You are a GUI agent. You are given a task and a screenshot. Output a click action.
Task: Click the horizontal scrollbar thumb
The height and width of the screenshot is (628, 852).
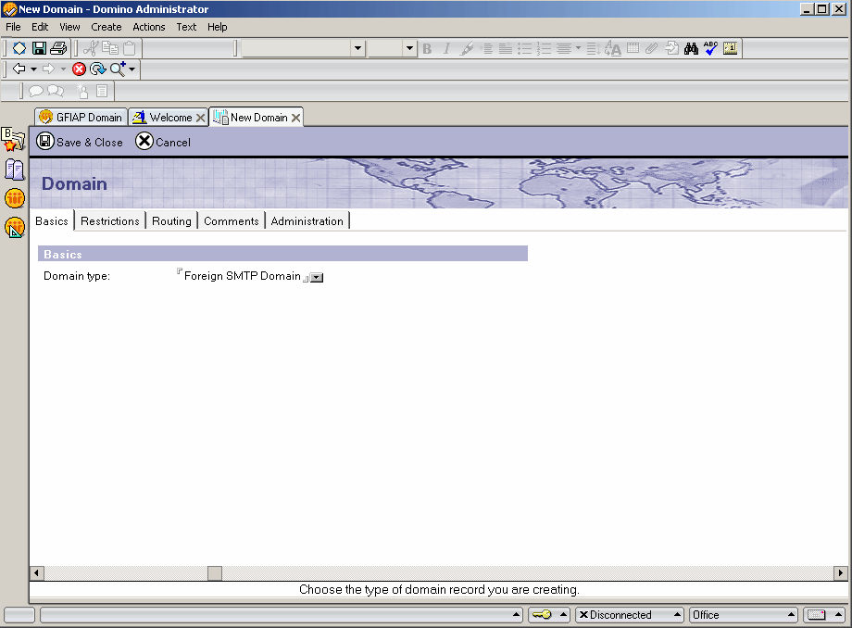click(x=214, y=573)
